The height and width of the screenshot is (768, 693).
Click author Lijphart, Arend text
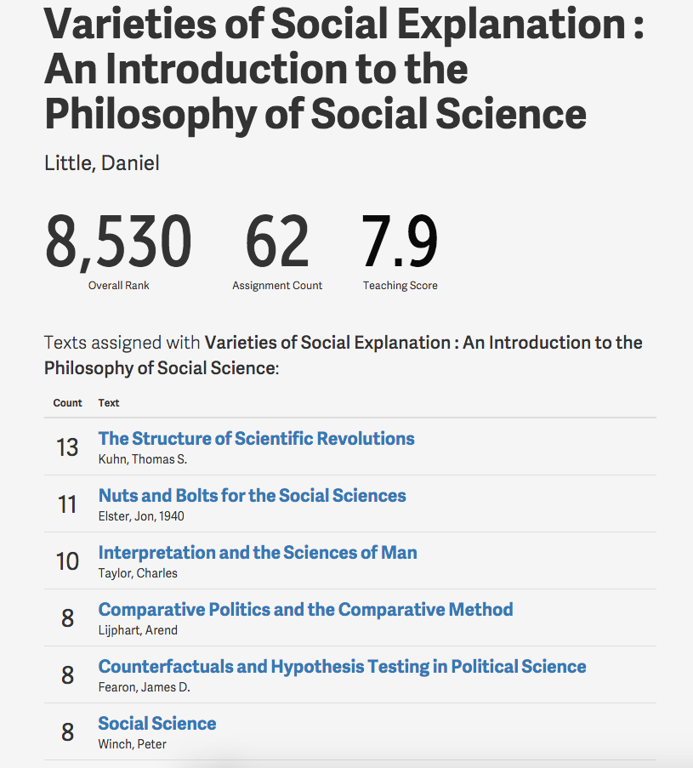click(138, 630)
